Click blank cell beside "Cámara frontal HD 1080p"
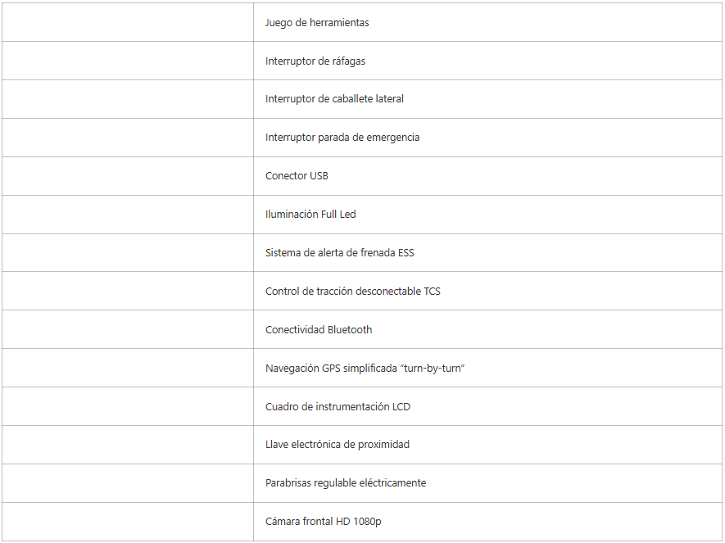Viewport: 725px width, 543px height. pyautogui.click(x=128, y=522)
